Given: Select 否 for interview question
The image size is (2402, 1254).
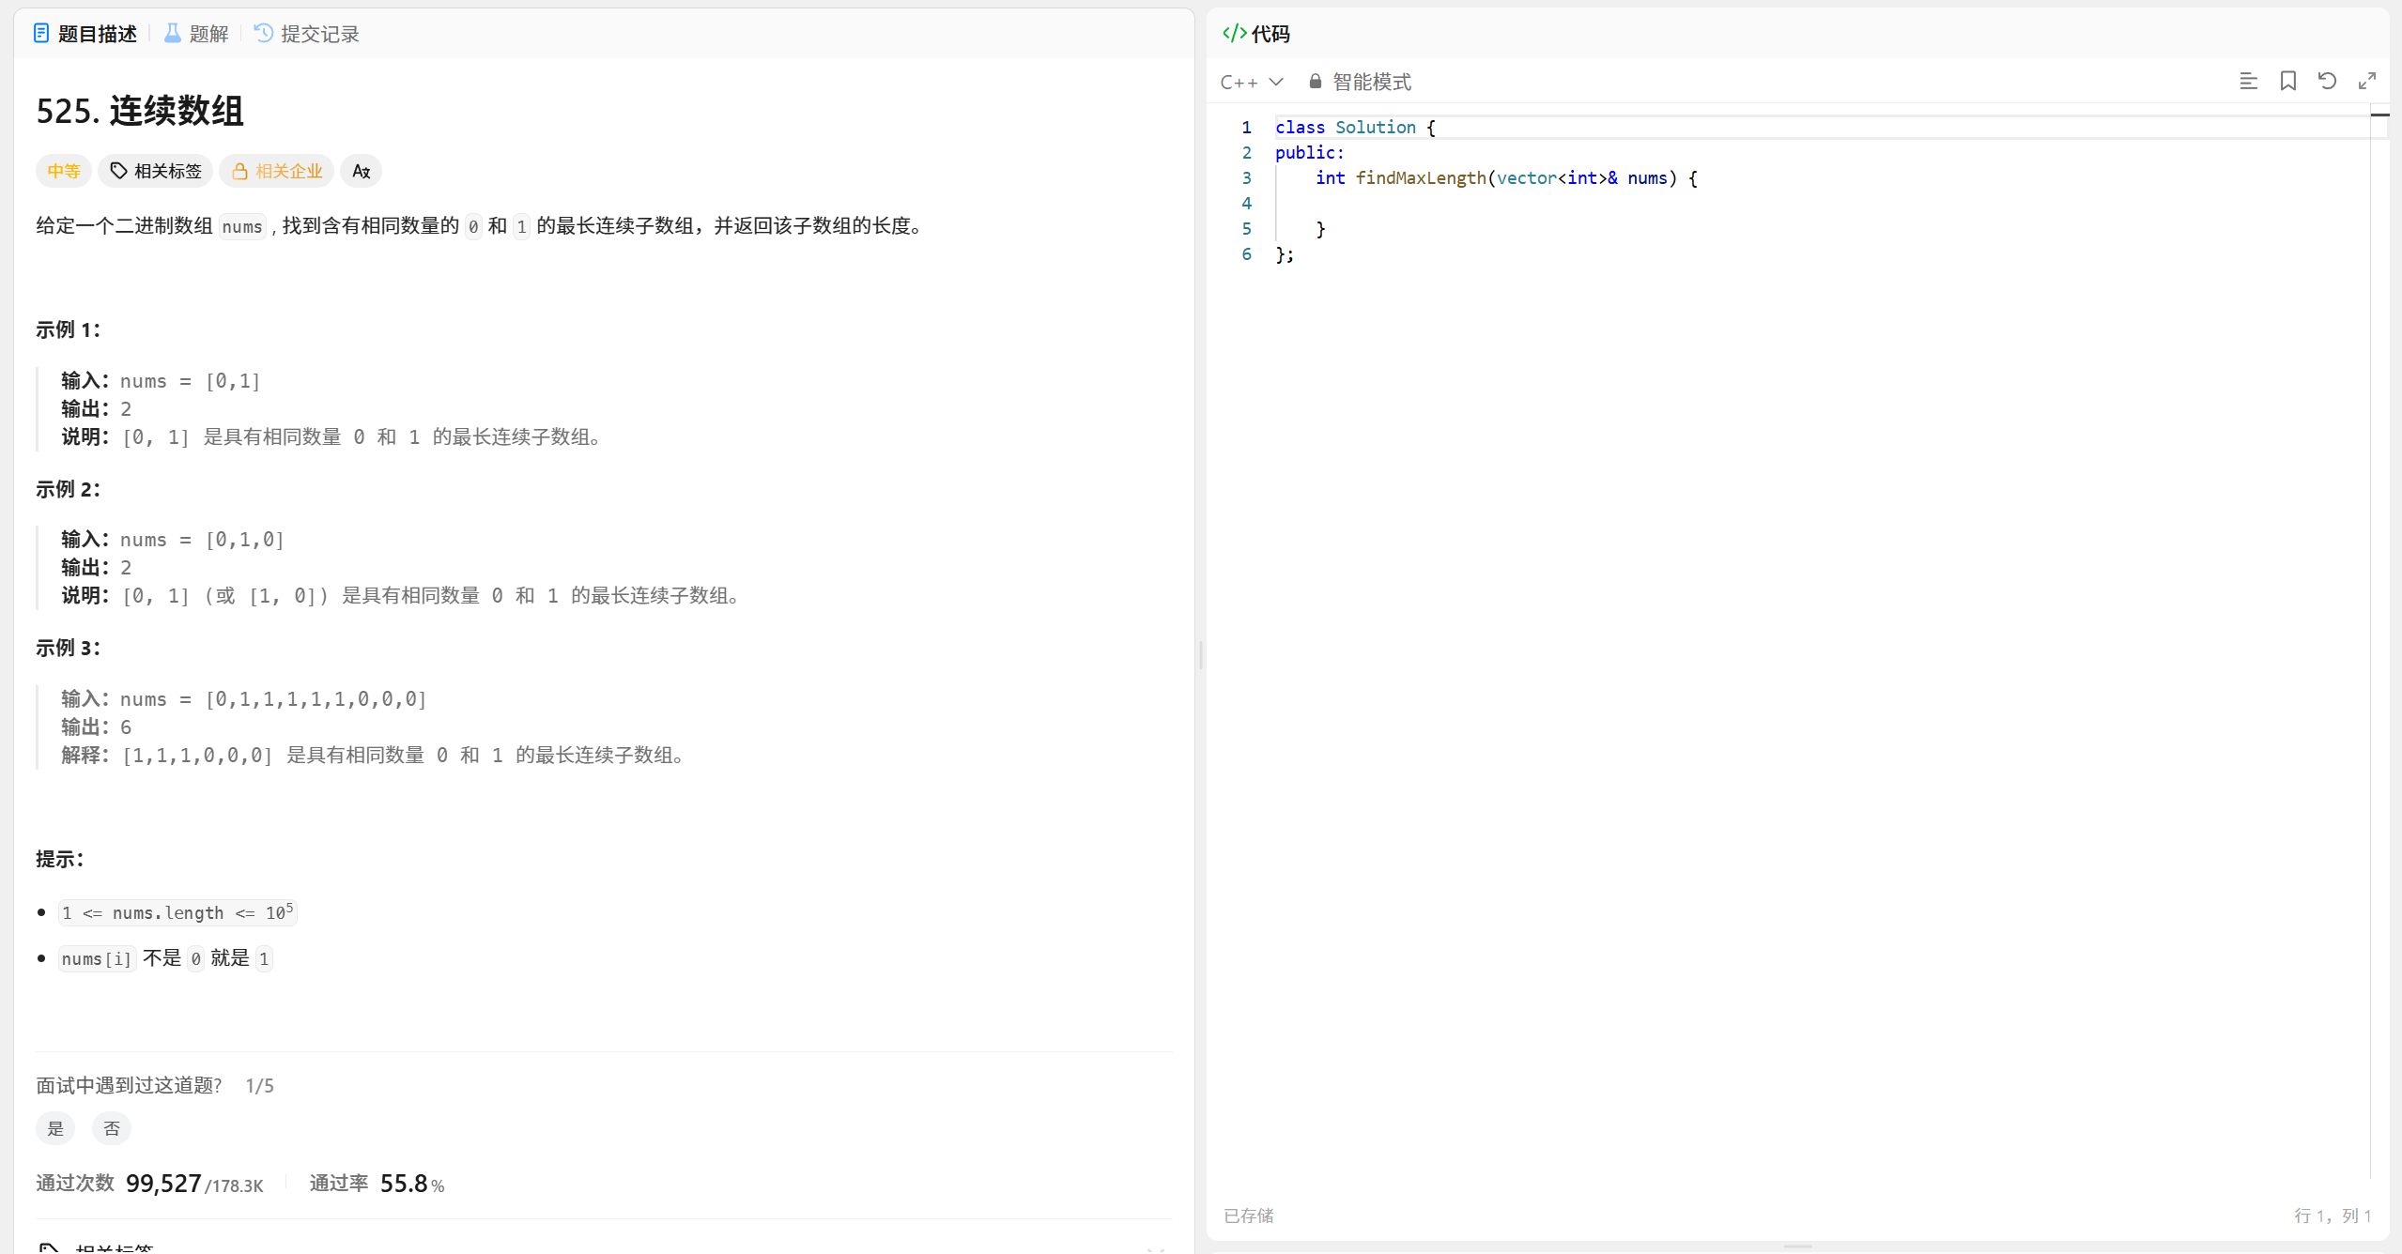Looking at the screenshot, I should point(112,1128).
